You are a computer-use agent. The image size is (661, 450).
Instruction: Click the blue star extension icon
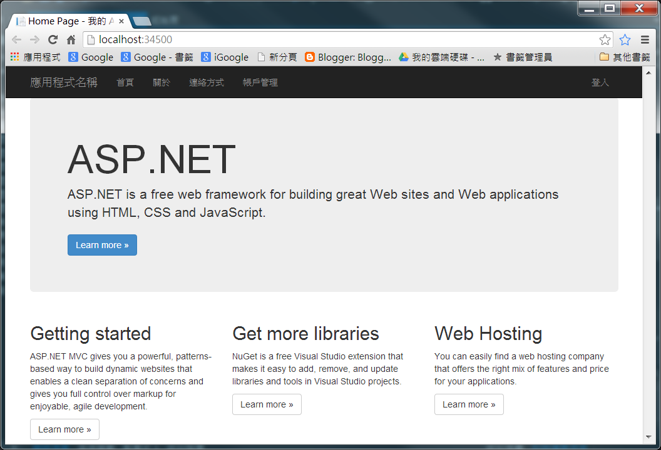click(625, 39)
